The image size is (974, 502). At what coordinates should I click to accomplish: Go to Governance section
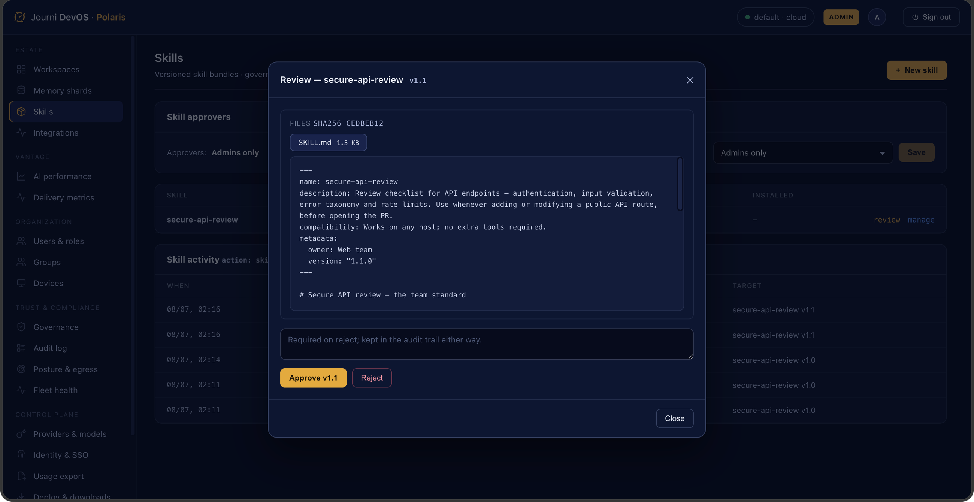[66, 327]
